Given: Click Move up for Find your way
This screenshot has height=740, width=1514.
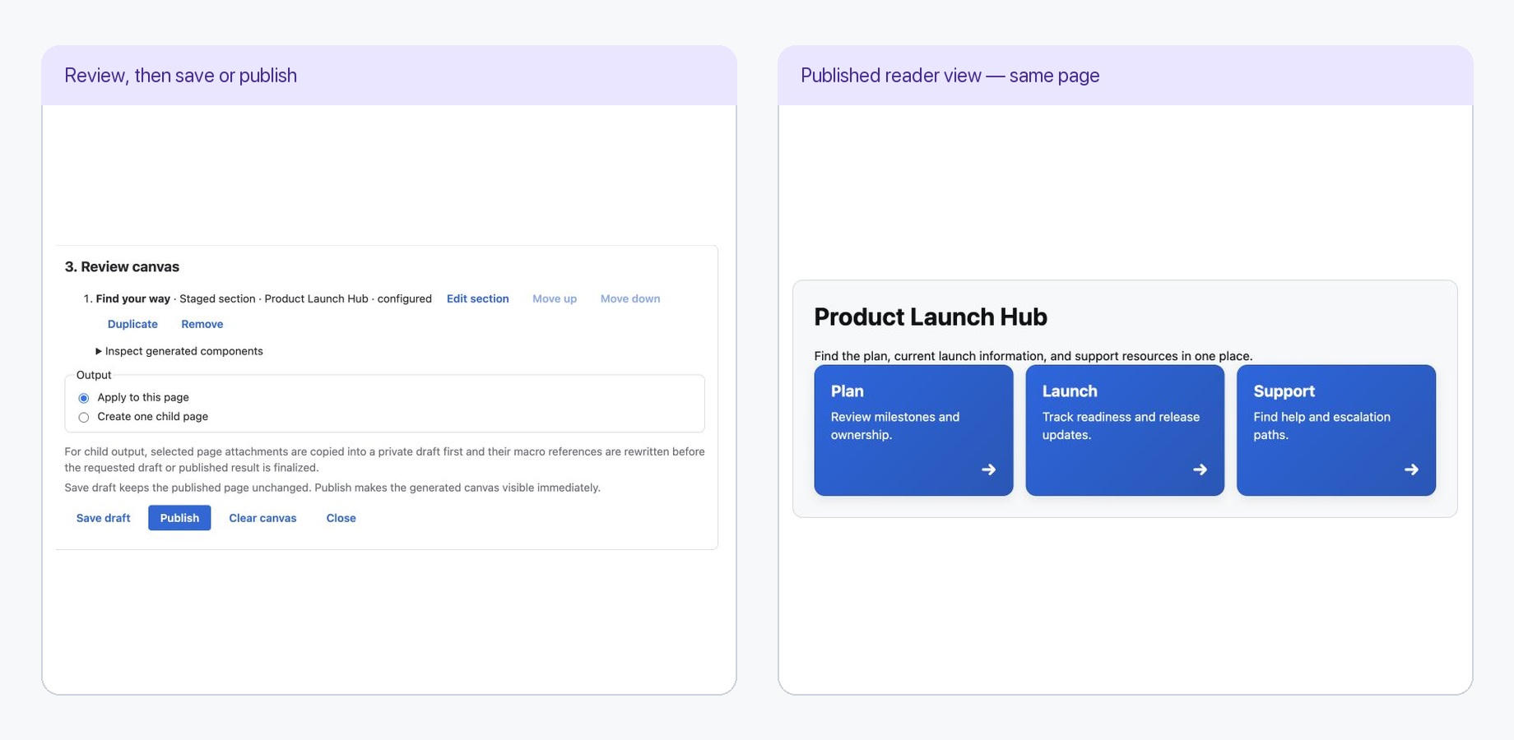Looking at the screenshot, I should click(x=555, y=298).
